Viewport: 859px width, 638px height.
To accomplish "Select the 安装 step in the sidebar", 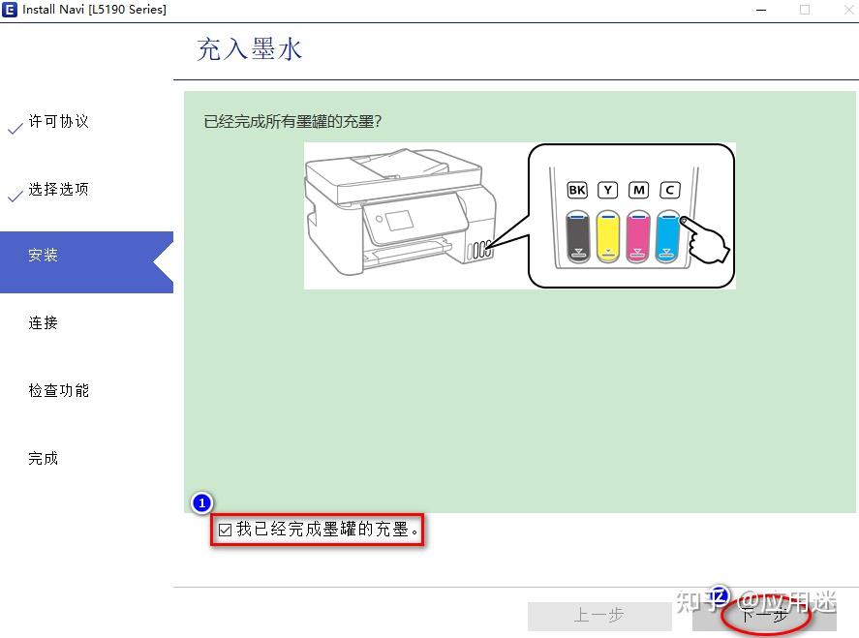I will click(x=44, y=255).
